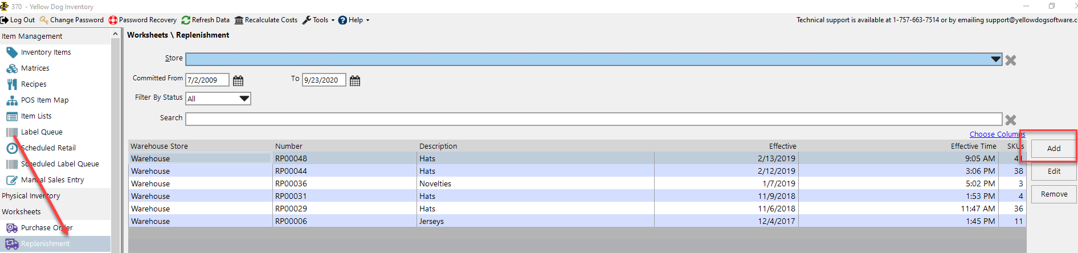Open Matrices from the sidebar
This screenshot has height=253, width=1078.
click(x=35, y=68)
